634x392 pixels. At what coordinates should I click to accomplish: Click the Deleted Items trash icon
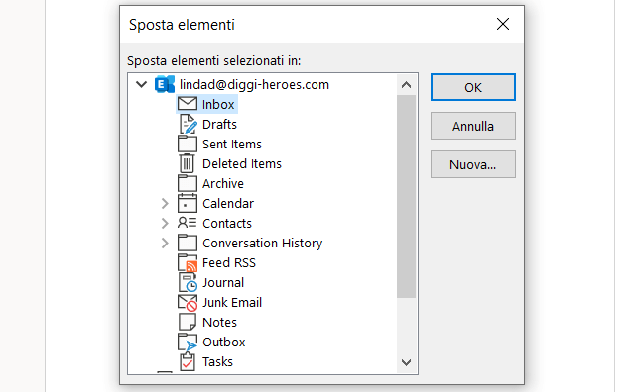coord(187,163)
